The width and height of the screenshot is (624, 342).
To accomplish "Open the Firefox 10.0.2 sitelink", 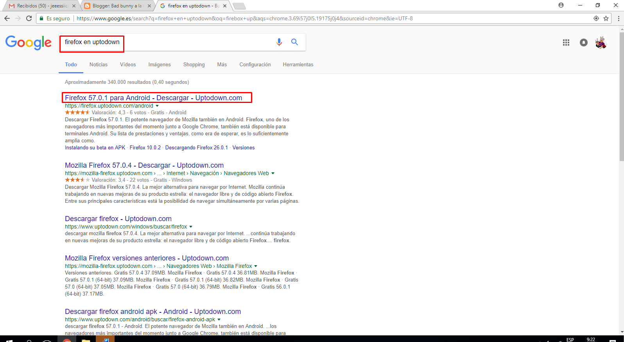I will click(145, 148).
